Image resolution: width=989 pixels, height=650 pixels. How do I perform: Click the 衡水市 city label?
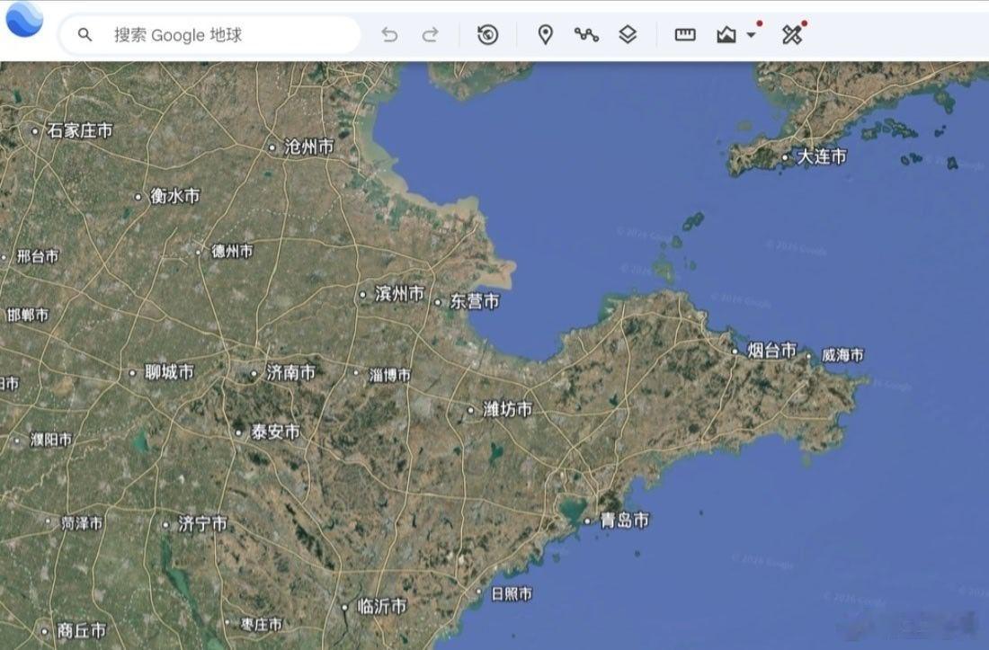[x=174, y=196]
